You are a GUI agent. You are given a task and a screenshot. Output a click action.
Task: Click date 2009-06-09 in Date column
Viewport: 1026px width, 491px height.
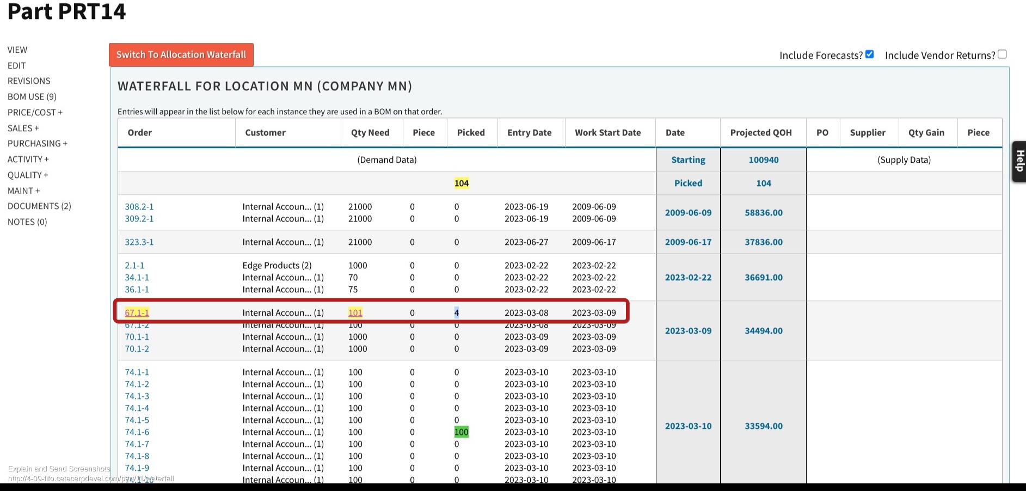tap(688, 213)
